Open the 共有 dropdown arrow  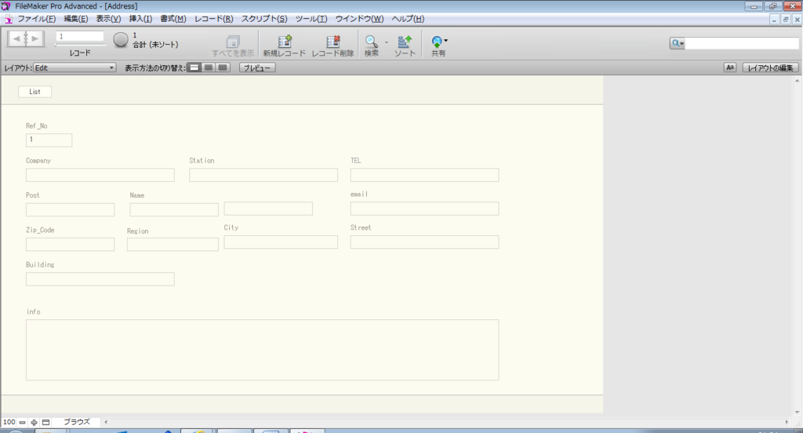click(446, 40)
